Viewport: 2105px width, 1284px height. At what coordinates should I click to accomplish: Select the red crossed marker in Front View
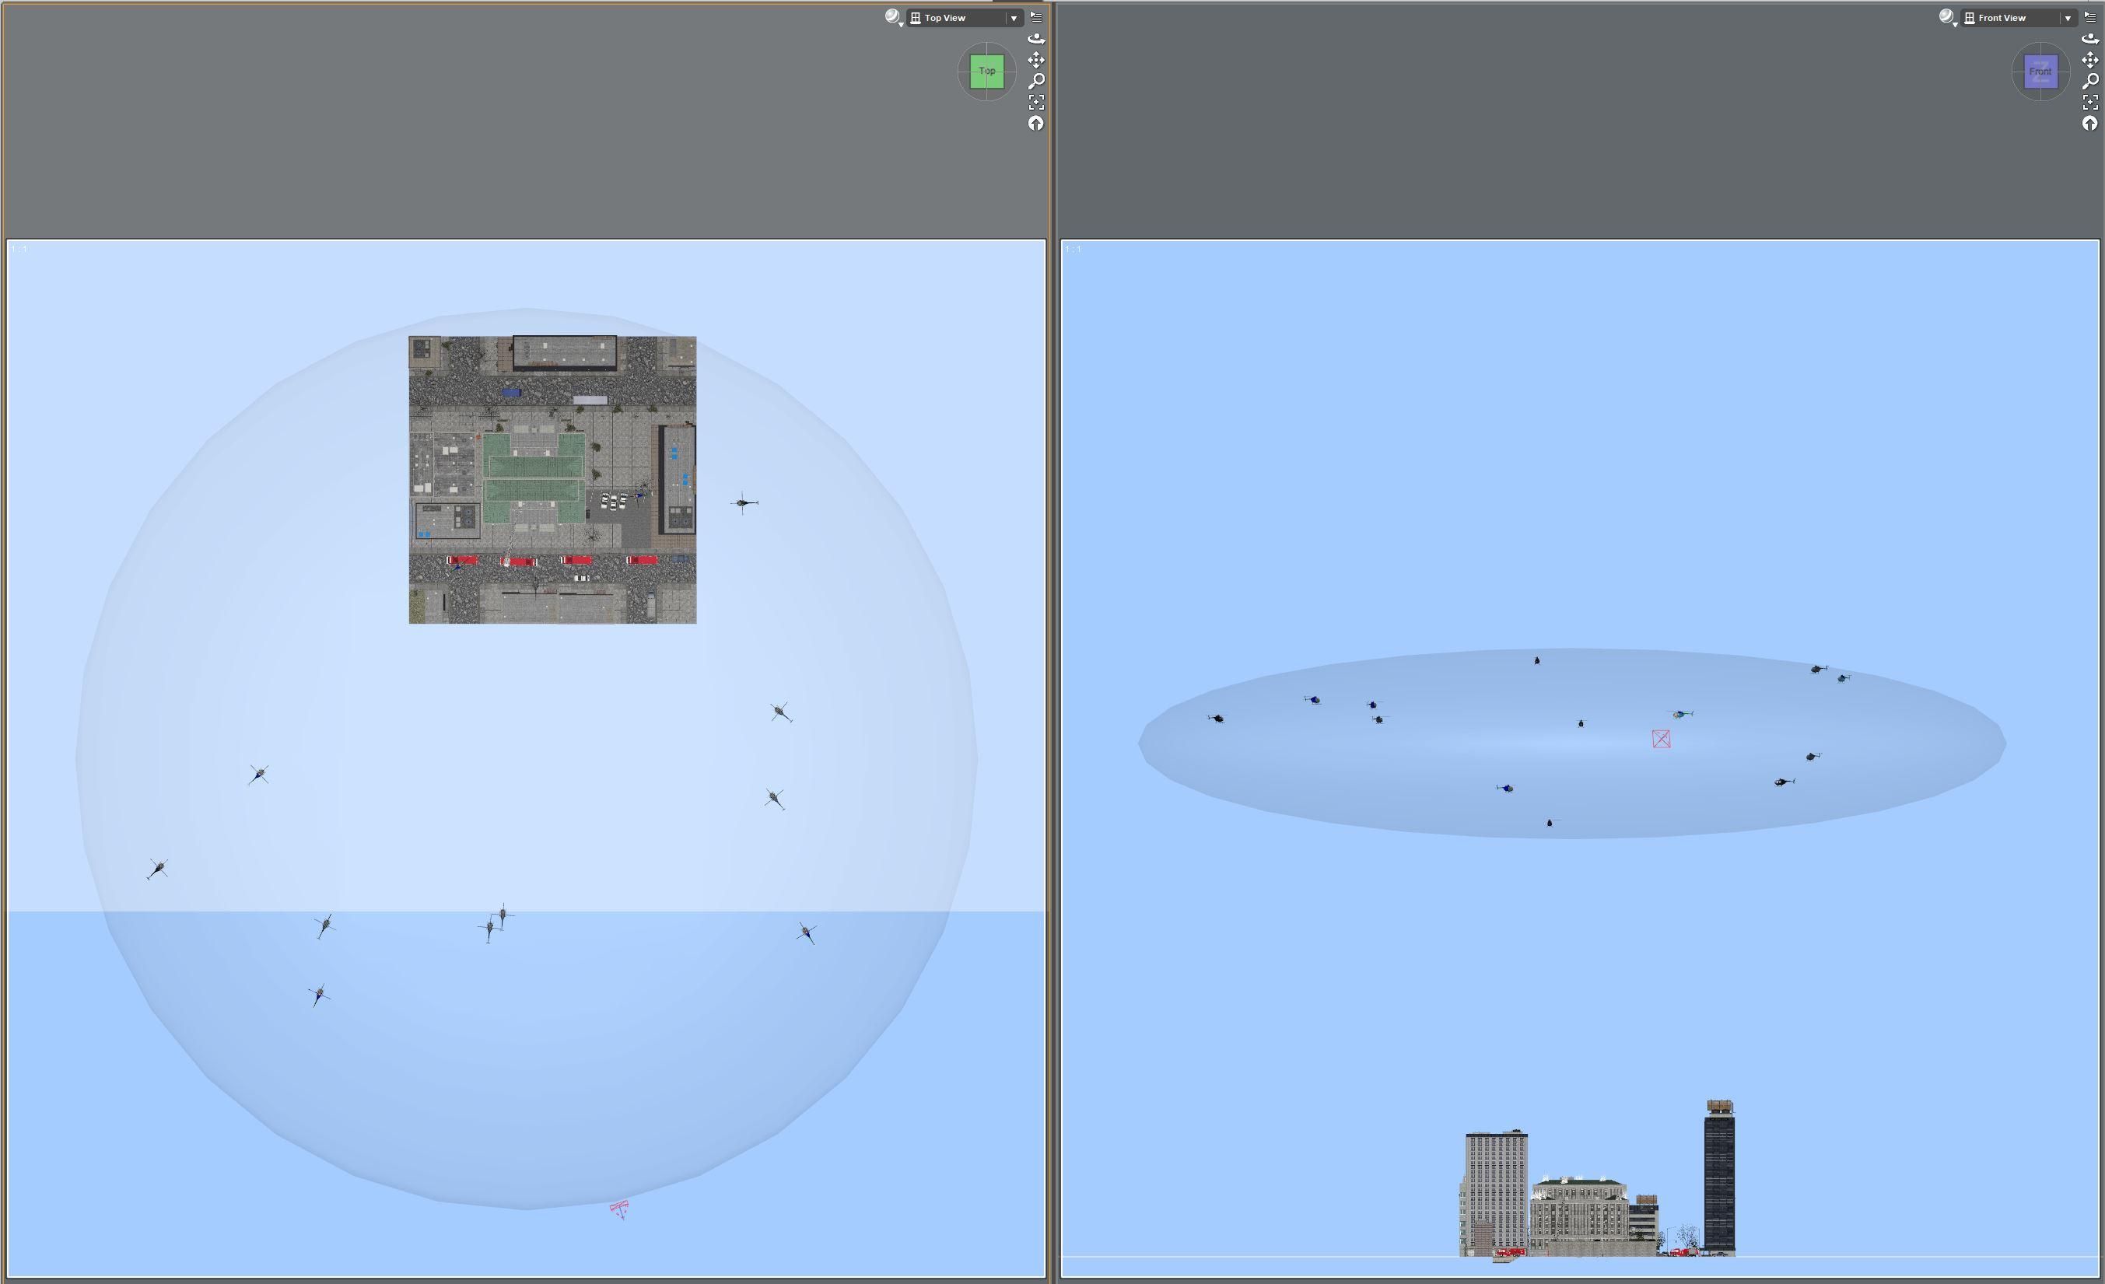point(1661,739)
